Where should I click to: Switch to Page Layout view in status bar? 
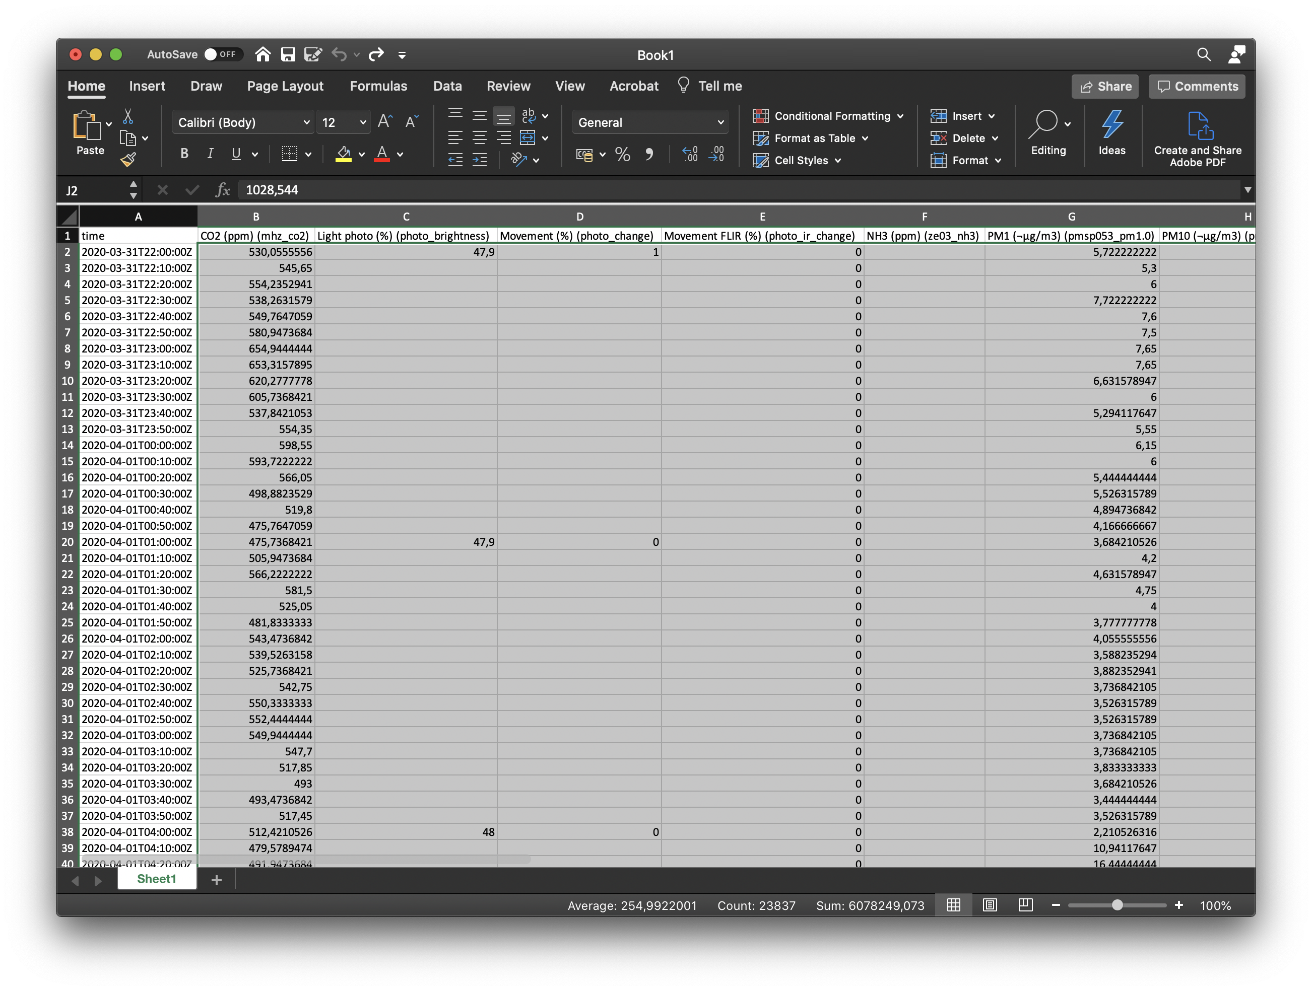990,905
